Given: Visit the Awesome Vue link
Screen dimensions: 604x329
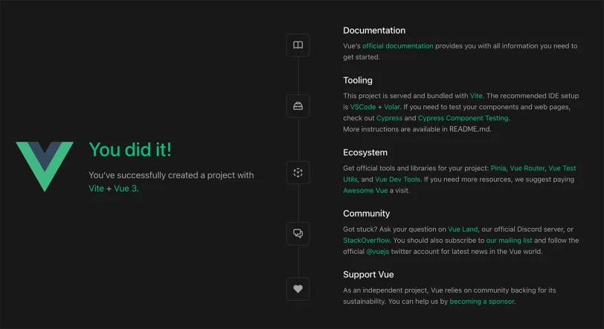Looking at the screenshot, I should pos(365,190).
